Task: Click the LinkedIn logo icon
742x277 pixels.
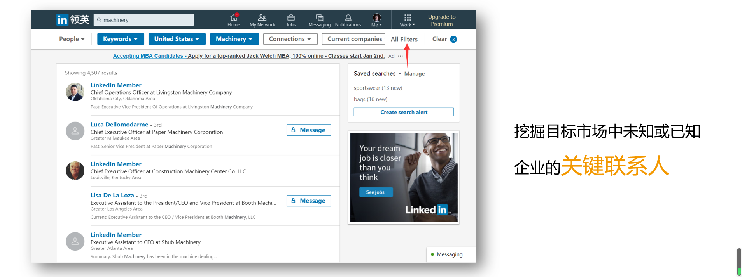Action: pyautogui.click(x=62, y=20)
